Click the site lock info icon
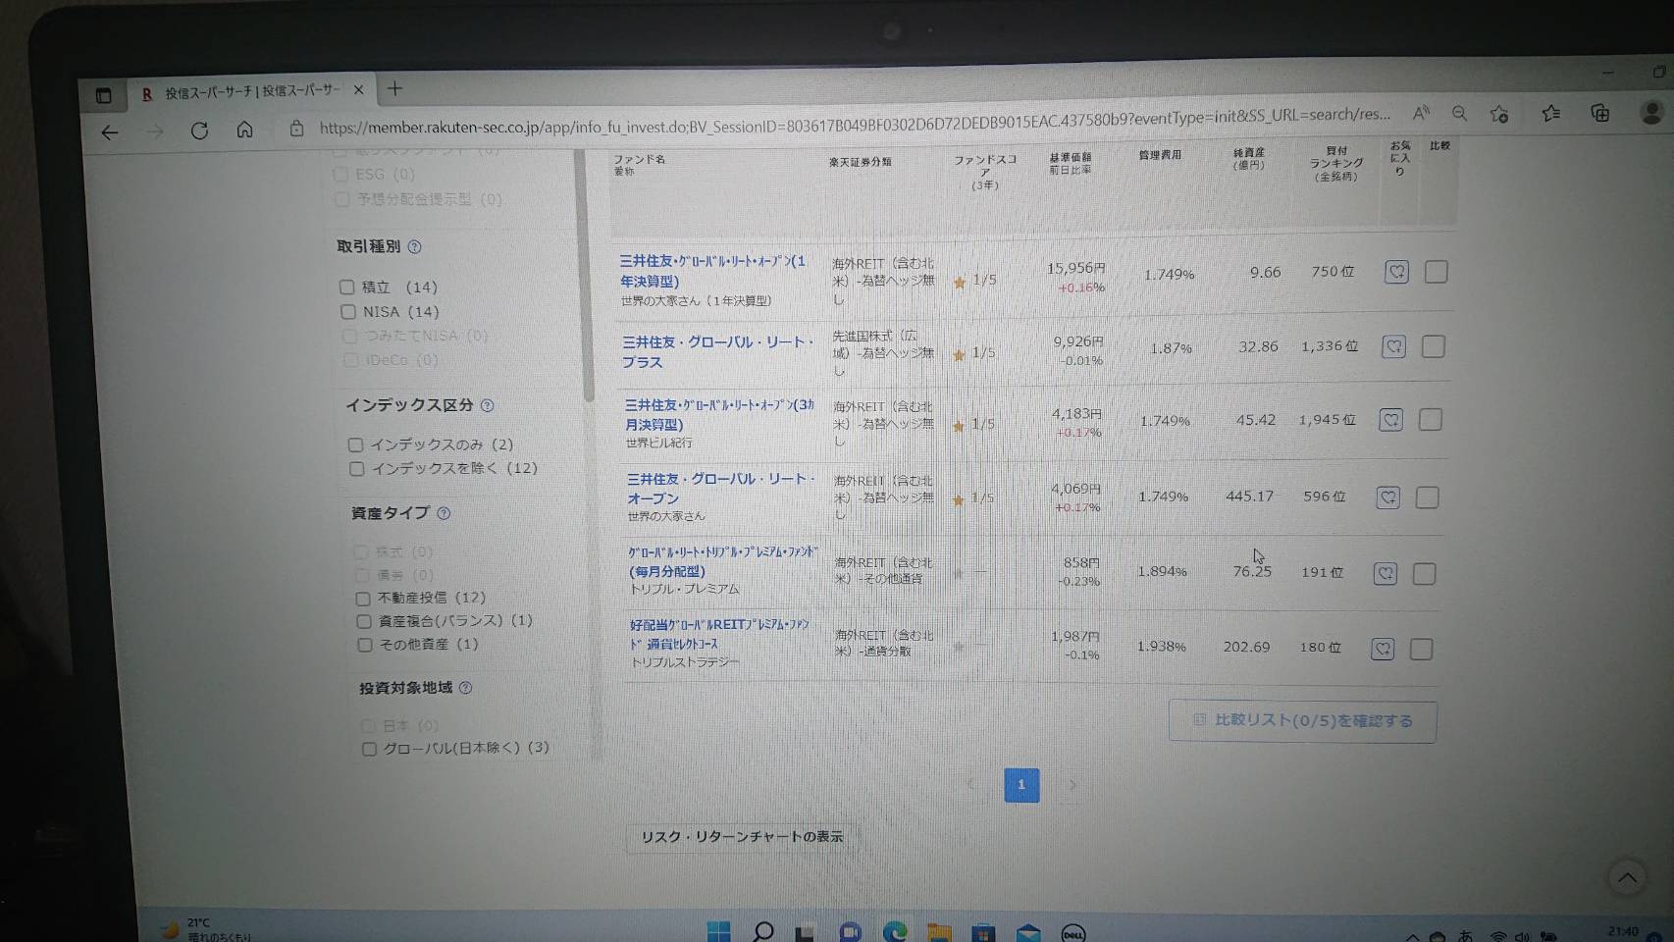 pos(295,129)
